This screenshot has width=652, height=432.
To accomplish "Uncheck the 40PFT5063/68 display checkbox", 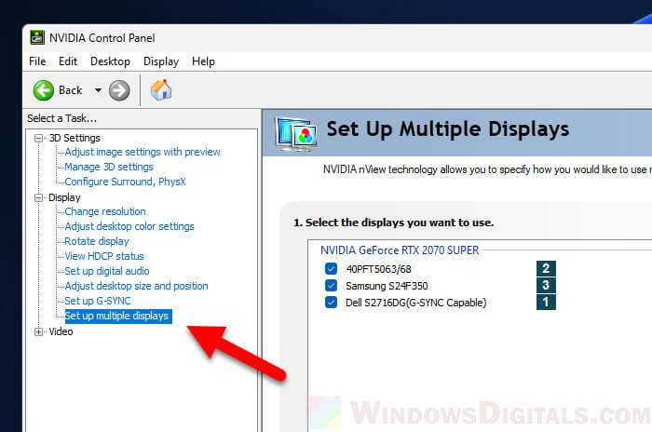I will (x=331, y=269).
